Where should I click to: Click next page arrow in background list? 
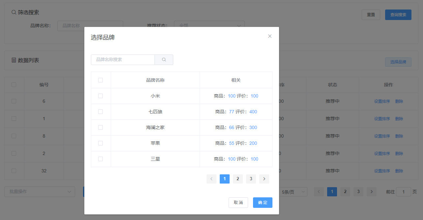[372, 192]
